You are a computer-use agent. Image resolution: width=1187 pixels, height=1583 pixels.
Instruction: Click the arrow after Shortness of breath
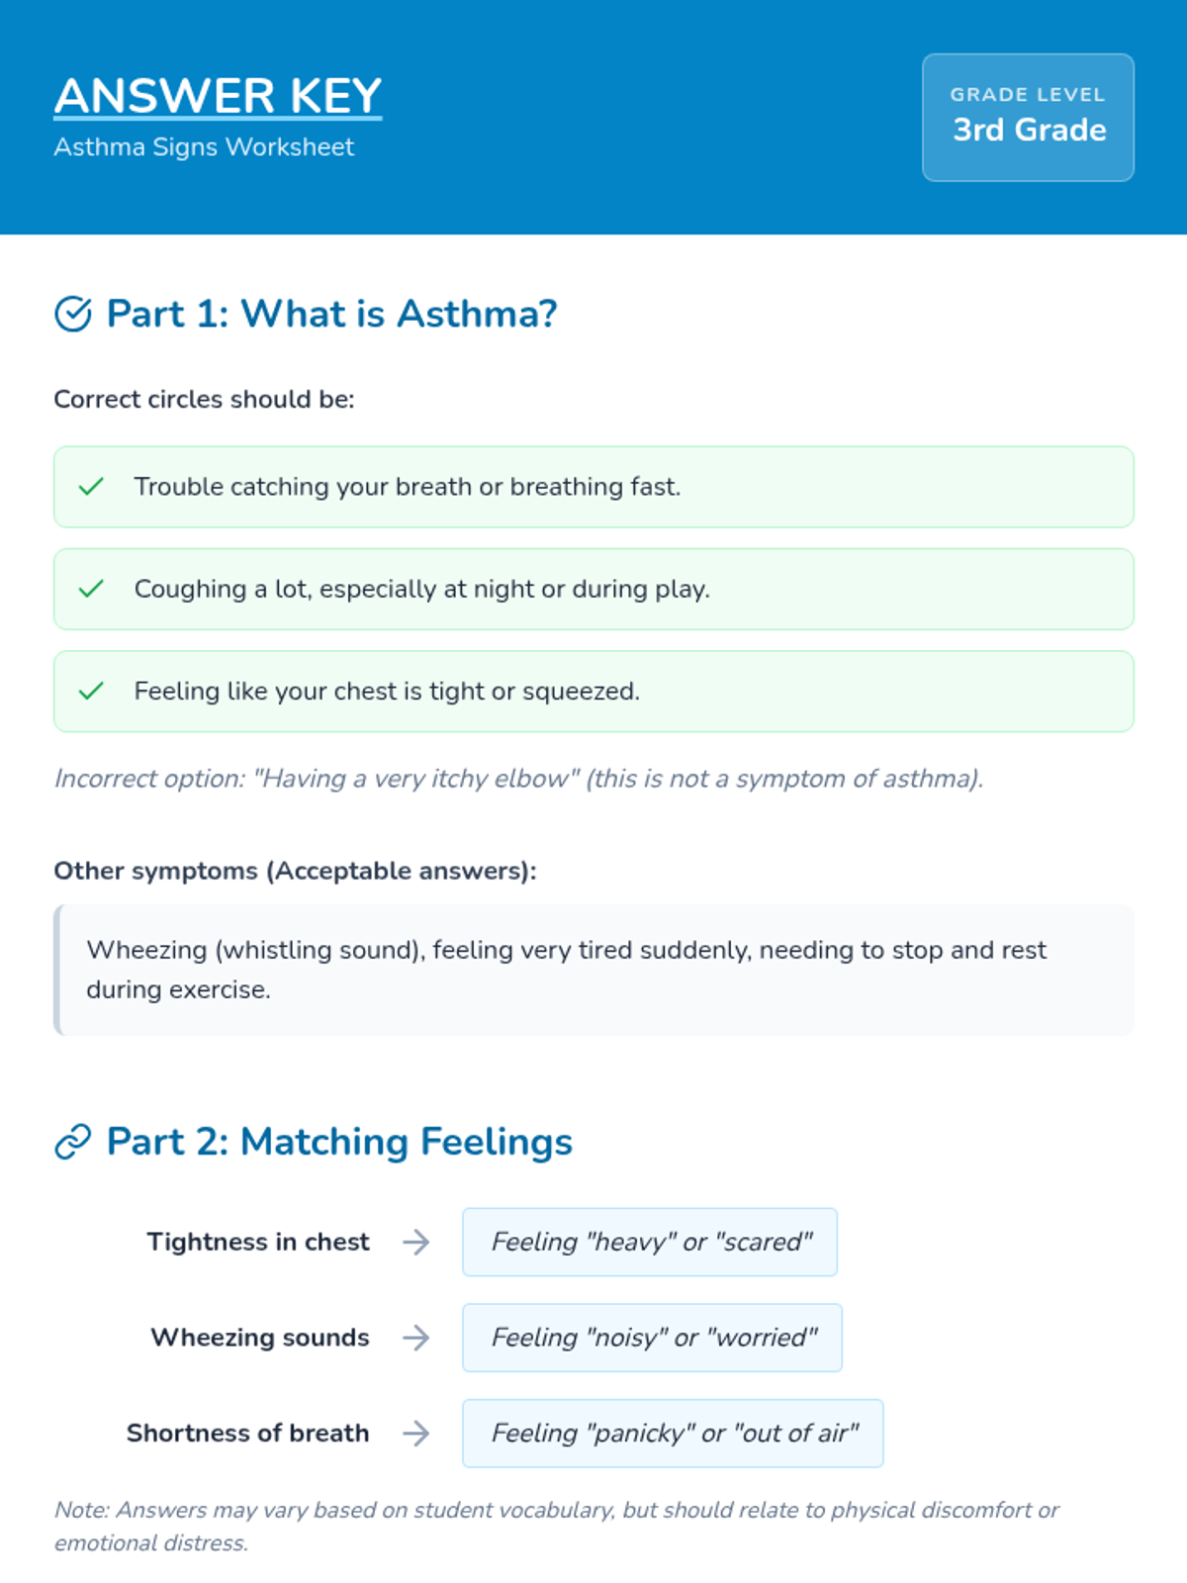416,1433
